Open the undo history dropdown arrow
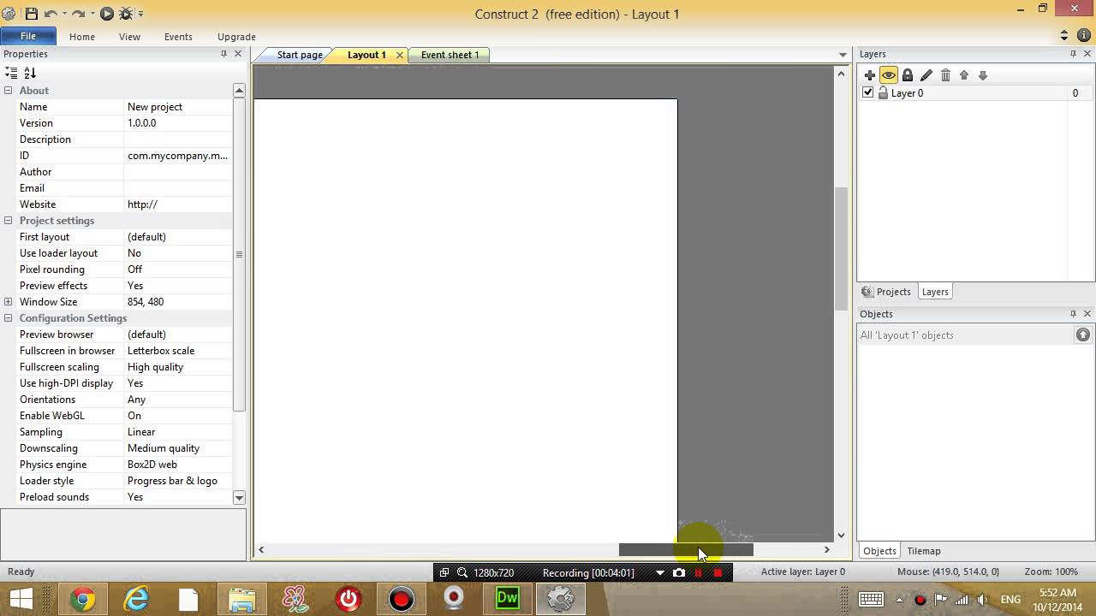 point(64,14)
